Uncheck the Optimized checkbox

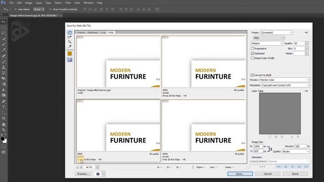252,53
